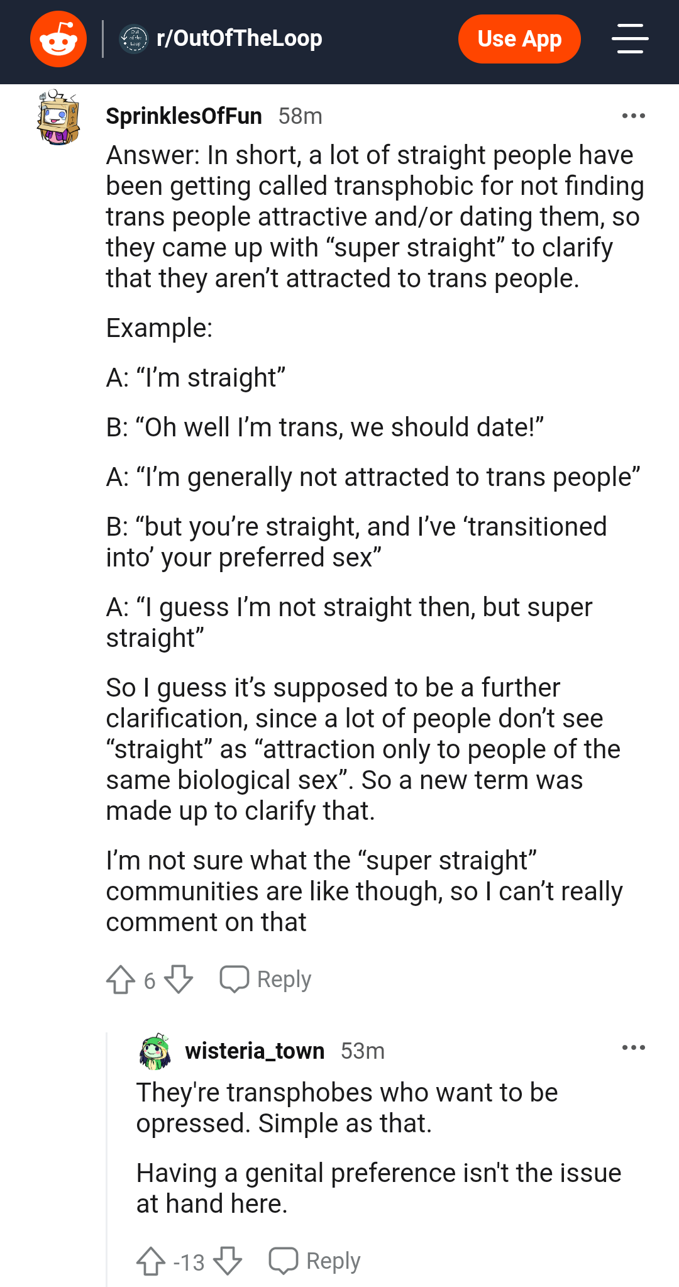Viewport: 679px width, 1287px height.
Task: Open r/OutOfTheLoop subreddit link
Action: coord(239,38)
